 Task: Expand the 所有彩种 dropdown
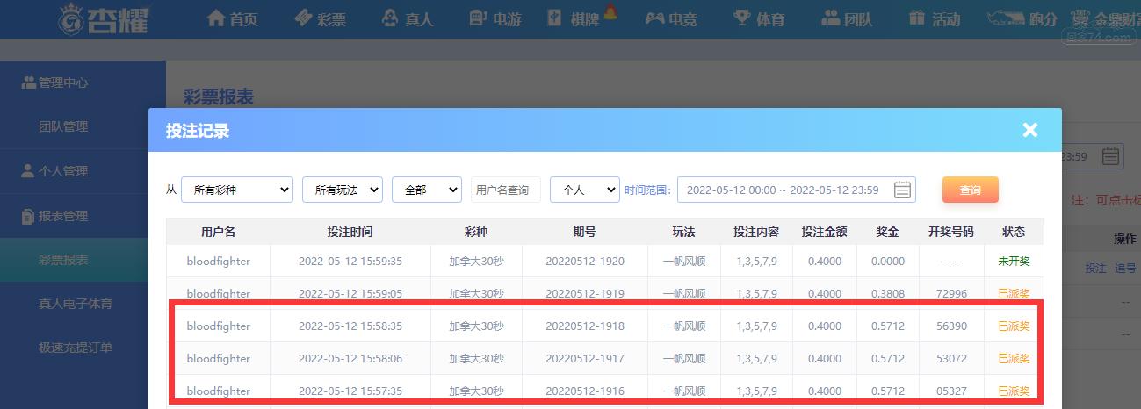(237, 190)
